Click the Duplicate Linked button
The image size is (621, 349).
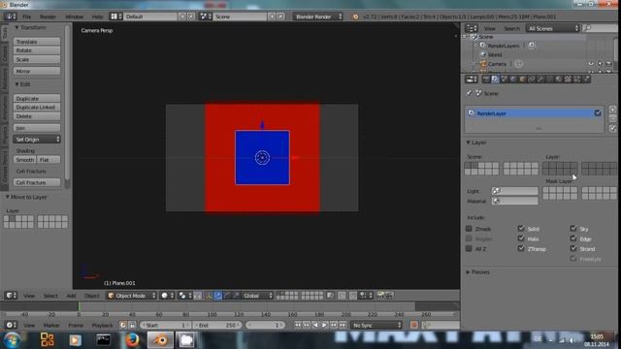(x=37, y=108)
